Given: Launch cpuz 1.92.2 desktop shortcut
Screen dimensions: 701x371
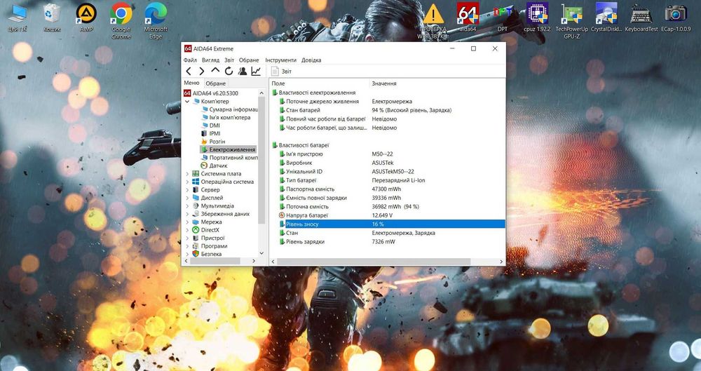Looking at the screenshot, I should (538, 18).
